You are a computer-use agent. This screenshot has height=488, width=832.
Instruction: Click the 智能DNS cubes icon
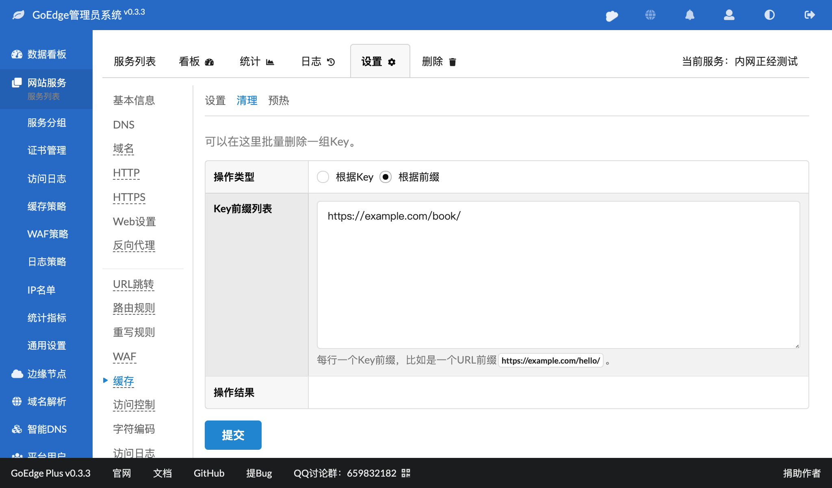pos(17,429)
